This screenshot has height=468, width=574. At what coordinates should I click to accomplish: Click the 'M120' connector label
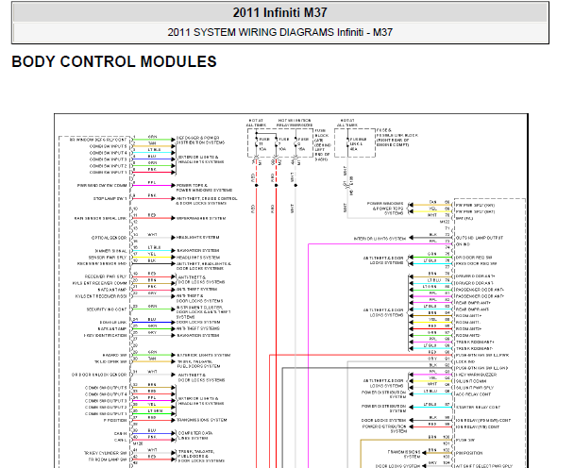click(138, 443)
